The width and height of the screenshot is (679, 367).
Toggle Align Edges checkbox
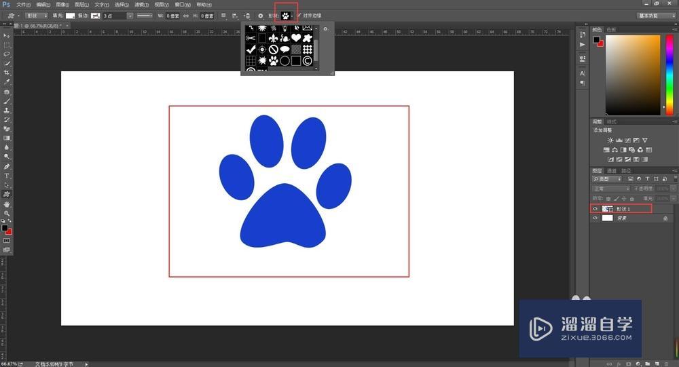point(299,16)
